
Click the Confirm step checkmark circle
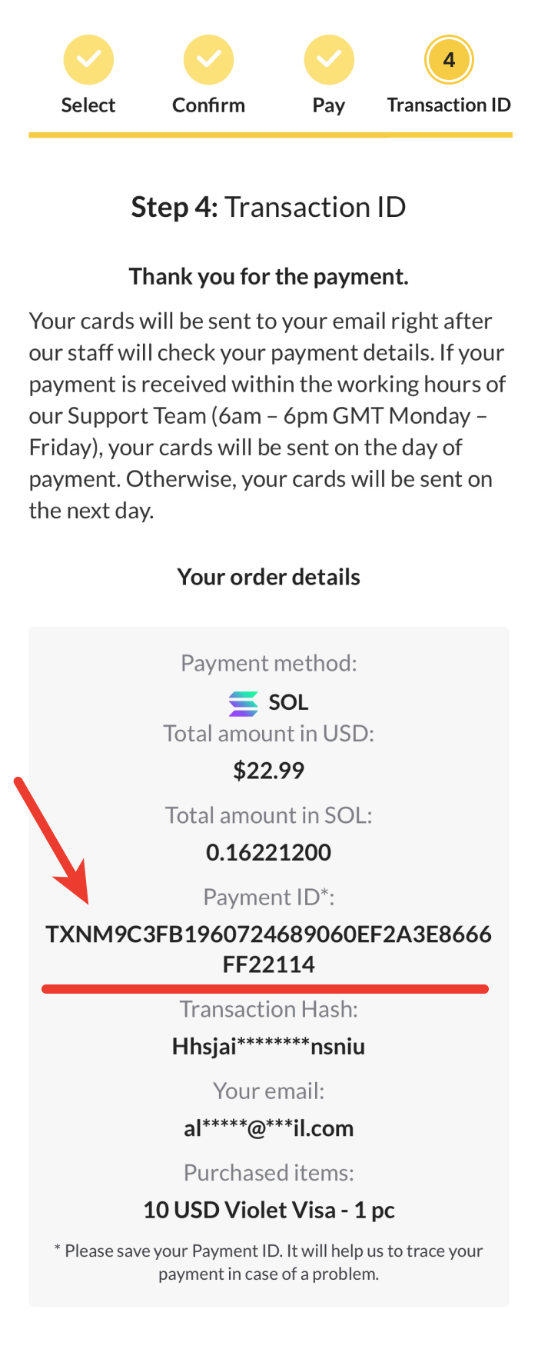[x=208, y=60]
